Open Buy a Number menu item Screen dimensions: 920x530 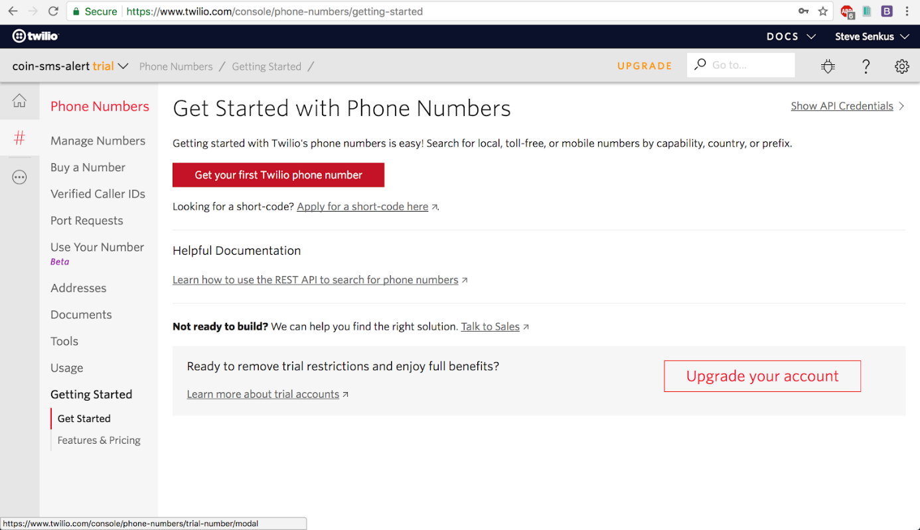(88, 167)
